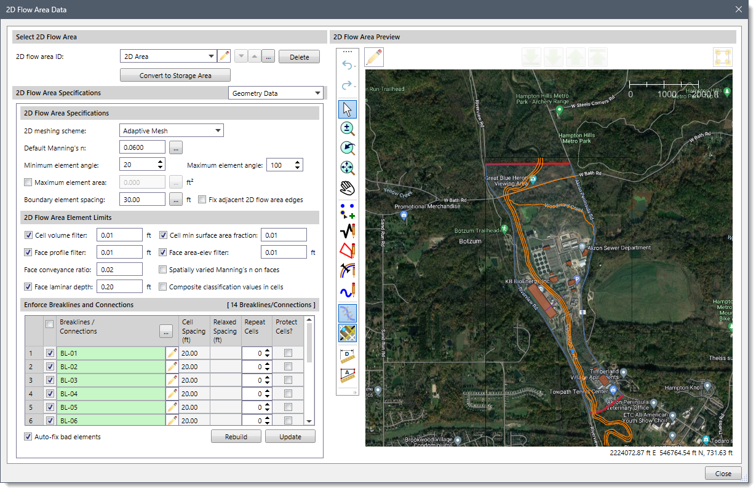Open the Undo history dropdown arrow

click(355, 66)
